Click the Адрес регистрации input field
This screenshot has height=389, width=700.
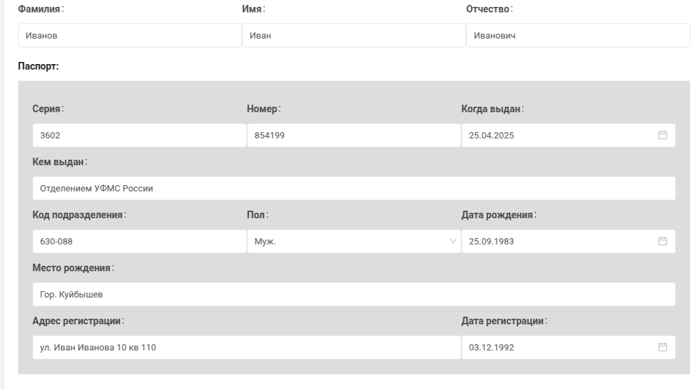(x=246, y=347)
